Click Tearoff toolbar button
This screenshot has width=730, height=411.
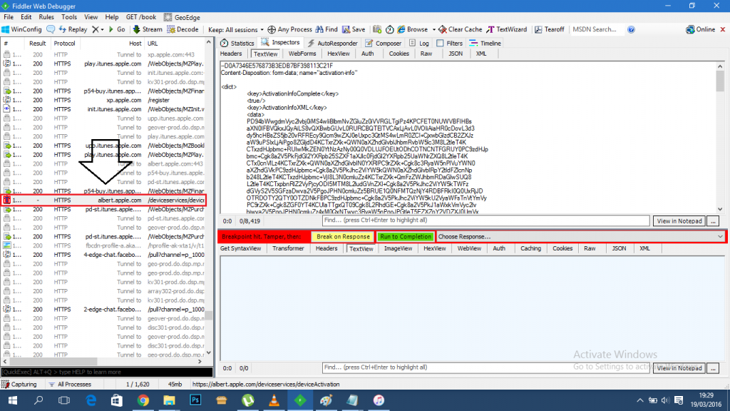[550, 29]
